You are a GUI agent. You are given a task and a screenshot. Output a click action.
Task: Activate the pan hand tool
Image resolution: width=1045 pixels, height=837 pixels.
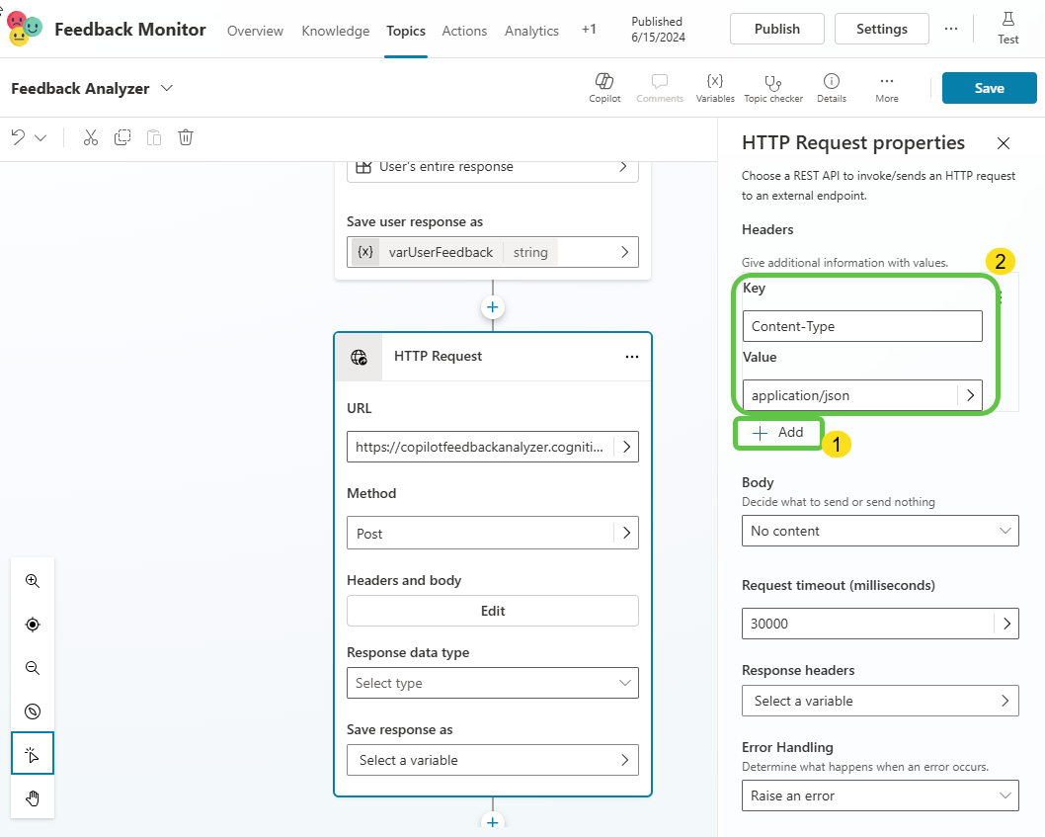[x=33, y=797]
